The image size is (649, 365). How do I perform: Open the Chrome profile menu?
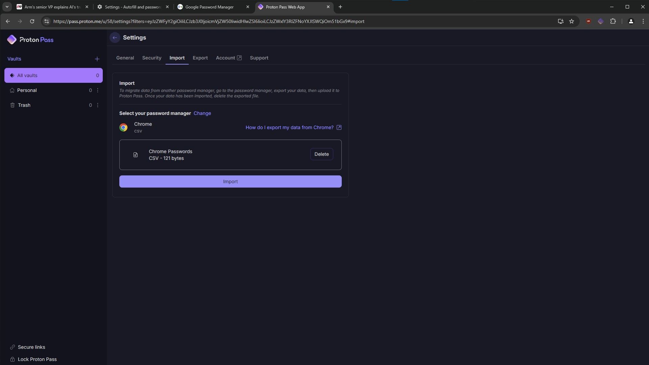coord(631,21)
